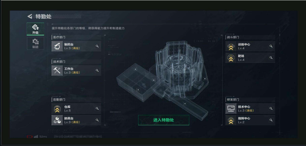Click the back arrow beside 特勤处
Image resolution: width=306 pixels, height=146 pixels.
tap(30, 16)
